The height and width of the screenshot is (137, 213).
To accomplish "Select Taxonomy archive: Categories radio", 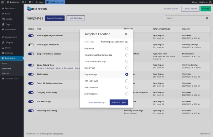I will click(127, 55).
